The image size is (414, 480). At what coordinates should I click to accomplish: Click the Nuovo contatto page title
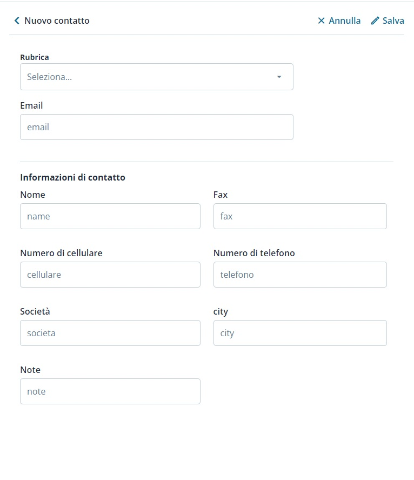click(x=57, y=21)
